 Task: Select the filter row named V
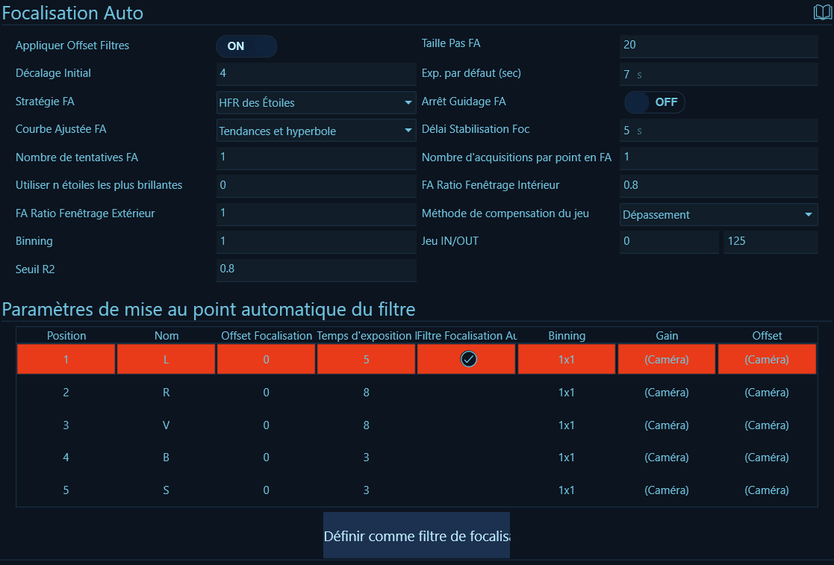coord(167,425)
